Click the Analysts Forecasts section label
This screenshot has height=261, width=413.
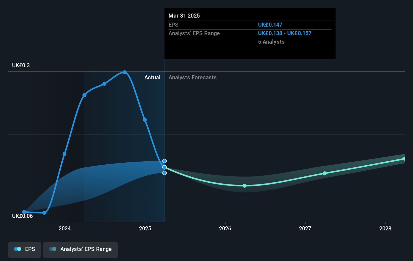pyautogui.click(x=192, y=78)
